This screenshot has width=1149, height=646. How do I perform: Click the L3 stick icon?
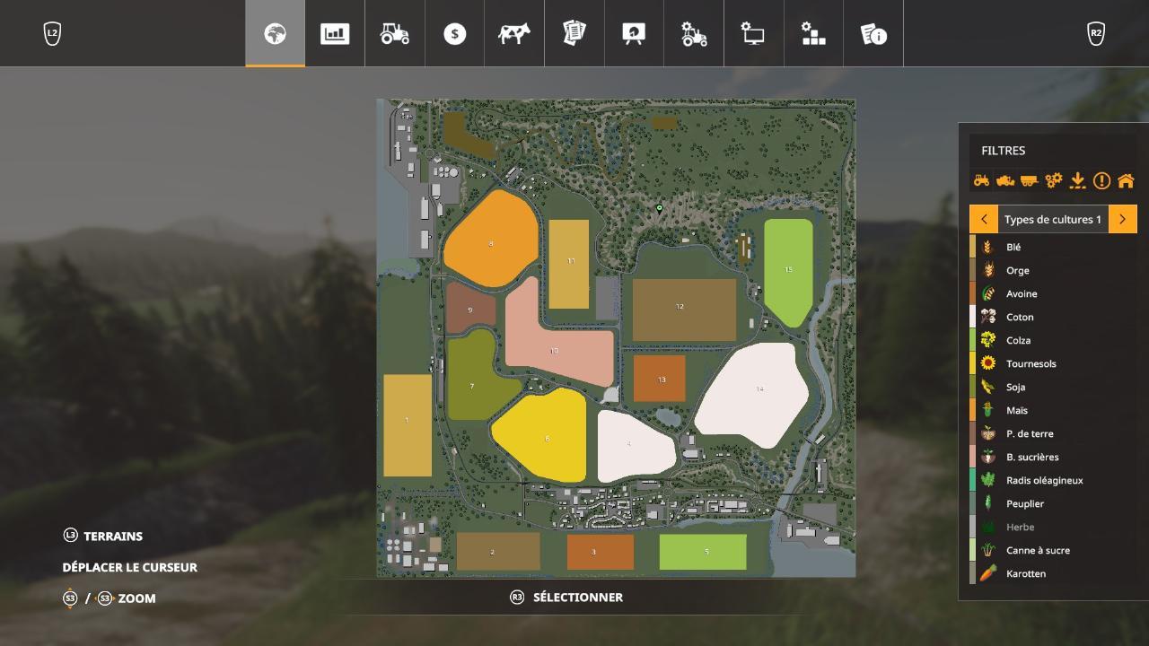tap(70, 535)
